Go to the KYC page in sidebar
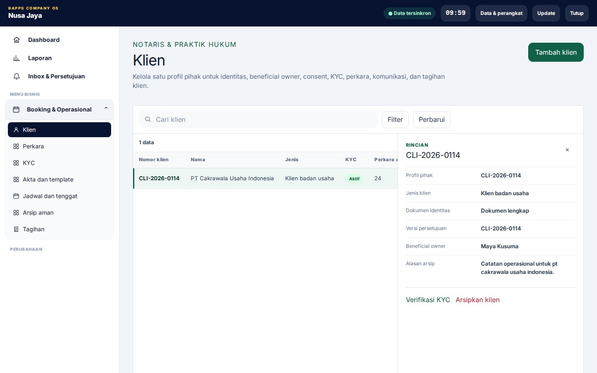This screenshot has height=373, width=597. click(59, 163)
